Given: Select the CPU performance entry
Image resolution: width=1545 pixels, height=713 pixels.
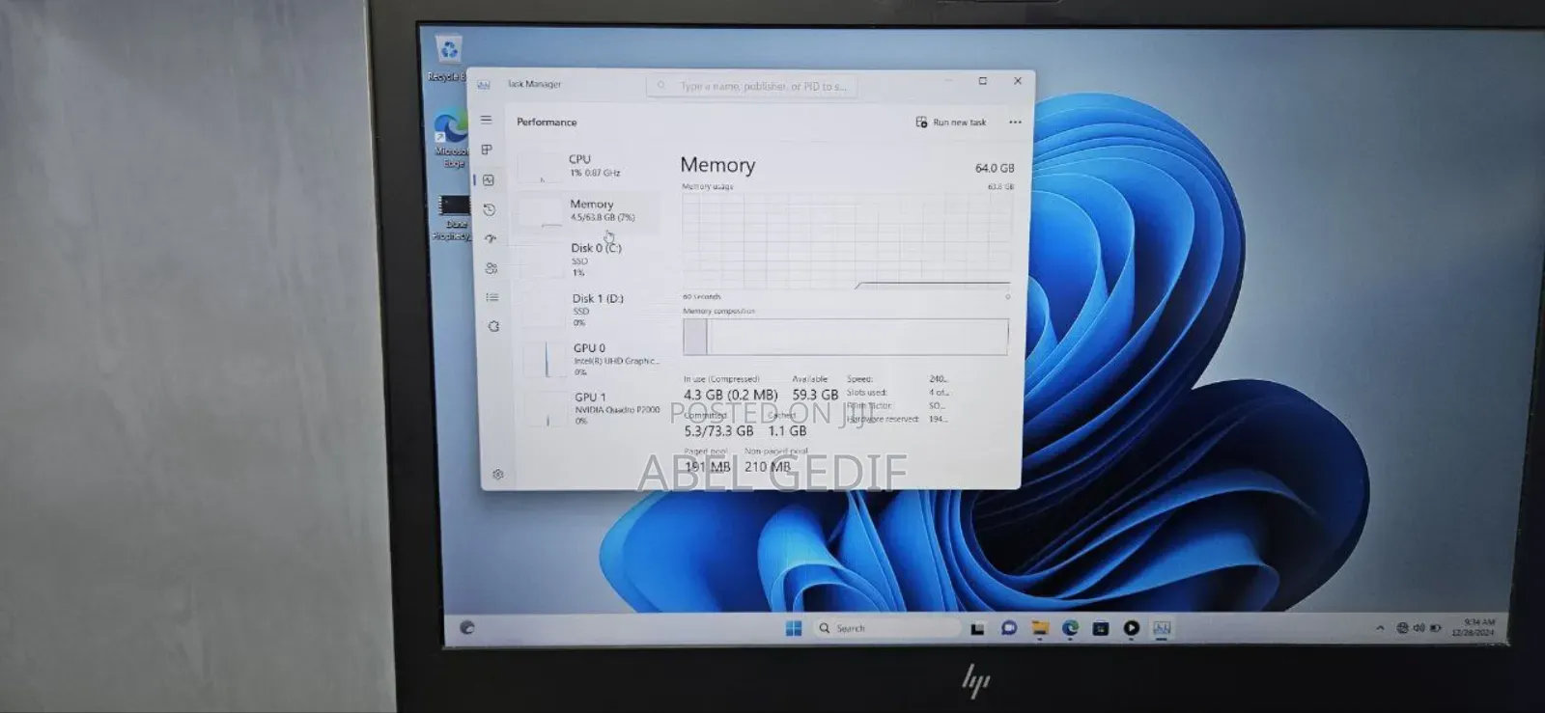Looking at the screenshot, I should pyautogui.click(x=588, y=166).
